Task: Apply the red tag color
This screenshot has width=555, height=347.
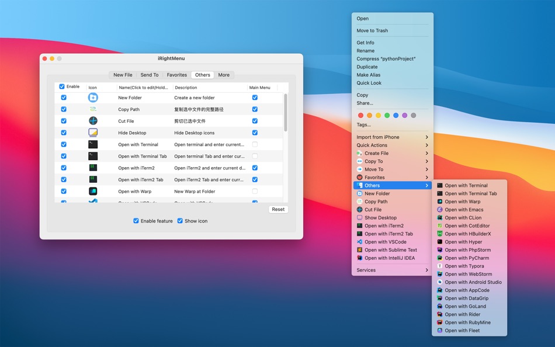Action: [360, 115]
